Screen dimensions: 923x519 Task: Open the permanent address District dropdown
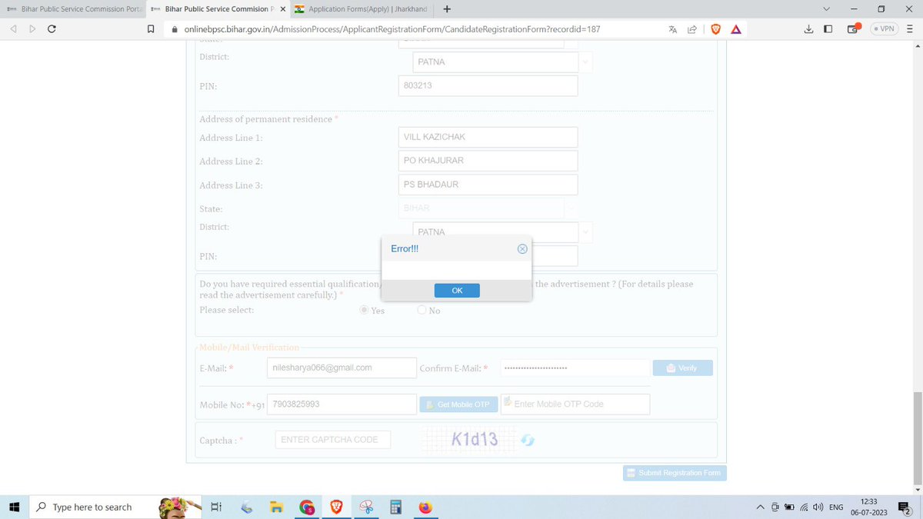586,232
